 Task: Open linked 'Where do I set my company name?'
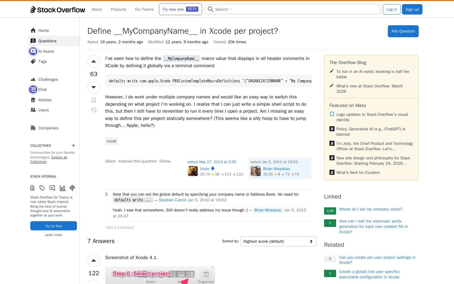pos(371,209)
